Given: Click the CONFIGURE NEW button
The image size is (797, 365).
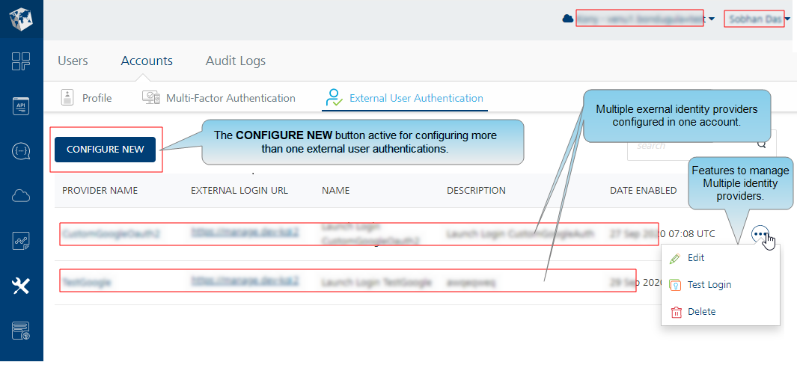Looking at the screenshot, I should pyautogui.click(x=106, y=150).
